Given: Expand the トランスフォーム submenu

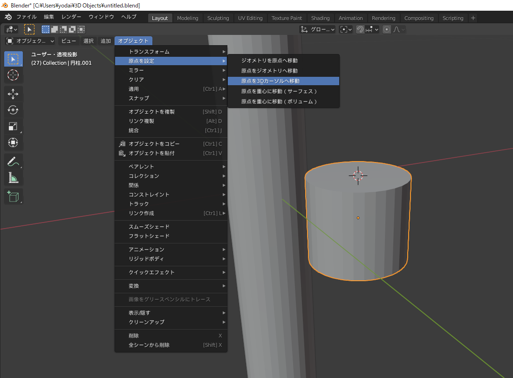Looking at the screenshot, I should pos(171,52).
